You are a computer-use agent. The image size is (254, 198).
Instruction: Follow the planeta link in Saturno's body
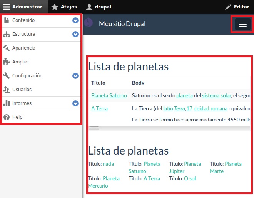(x=184, y=95)
